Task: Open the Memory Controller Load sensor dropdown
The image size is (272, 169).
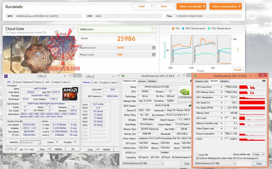Action: click(221, 123)
